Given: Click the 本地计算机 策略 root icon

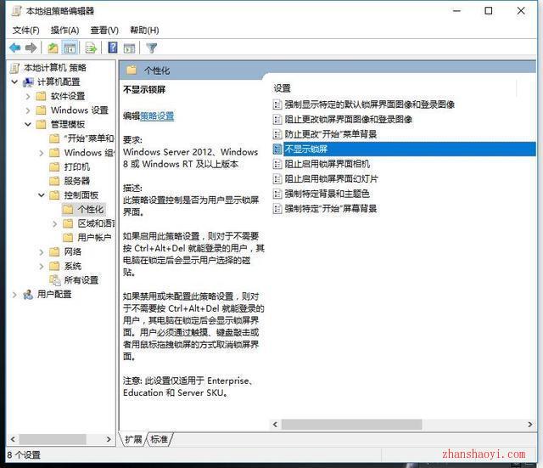Looking at the screenshot, I should 15,68.
